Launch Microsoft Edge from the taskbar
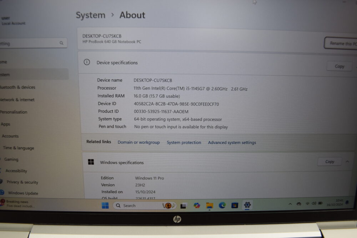 tap(222, 205)
